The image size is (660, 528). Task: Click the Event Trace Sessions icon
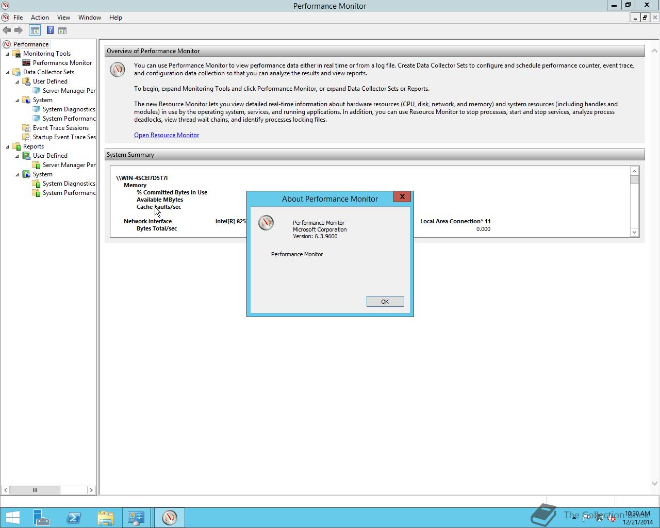(26, 128)
